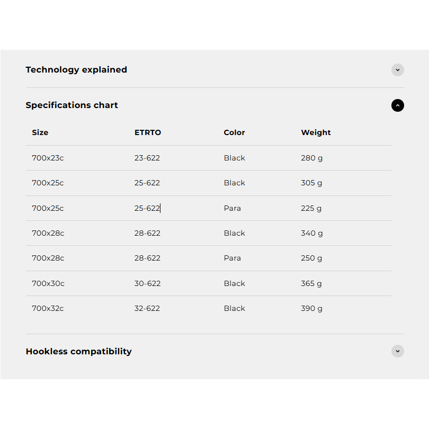
Task: Select the 32-622 ETRTO cell
Action: 147,308
